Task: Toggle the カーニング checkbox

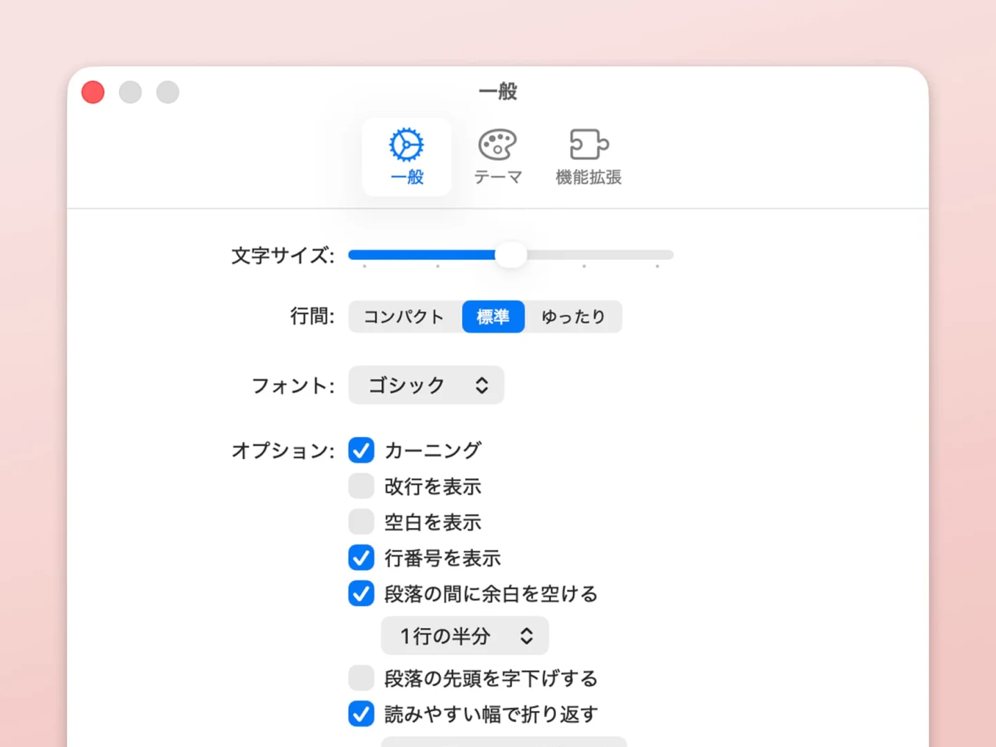Action: [361, 450]
